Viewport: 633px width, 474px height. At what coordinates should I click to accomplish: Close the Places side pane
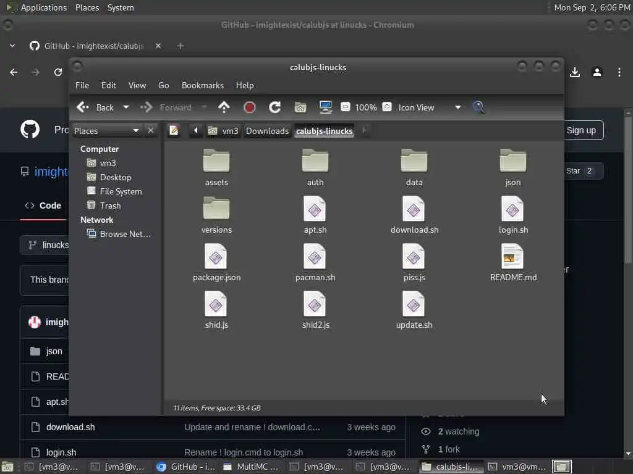(151, 131)
